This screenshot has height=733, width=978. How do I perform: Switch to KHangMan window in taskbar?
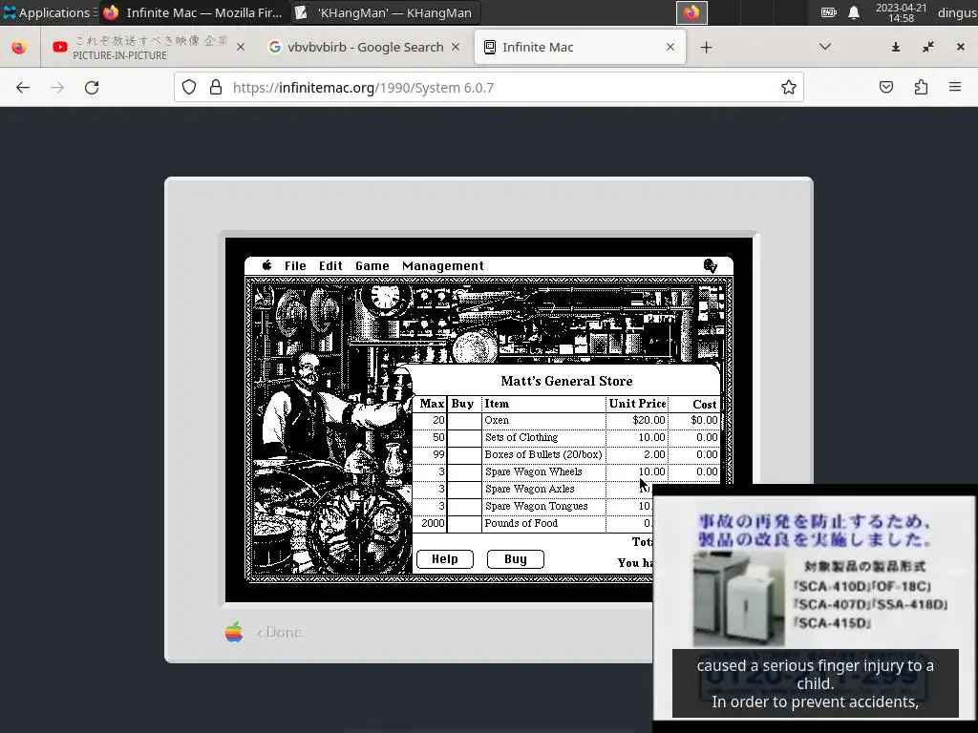[385, 12]
